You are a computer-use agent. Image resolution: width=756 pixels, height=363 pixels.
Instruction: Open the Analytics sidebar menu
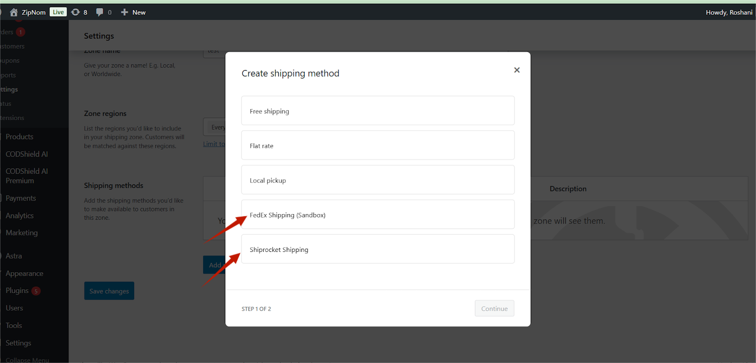click(x=19, y=216)
